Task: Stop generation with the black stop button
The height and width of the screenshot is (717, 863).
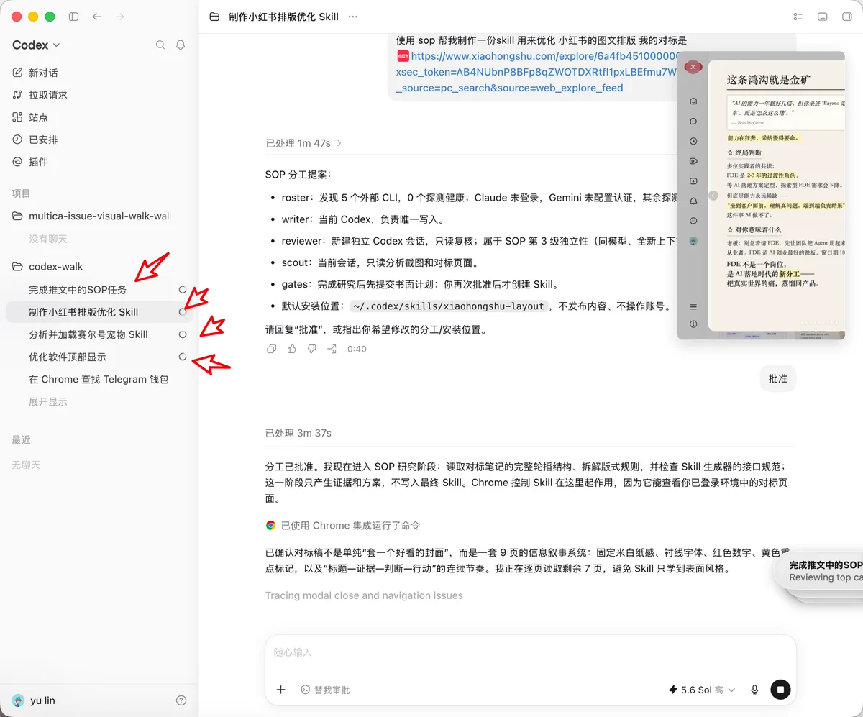Action: click(x=780, y=690)
